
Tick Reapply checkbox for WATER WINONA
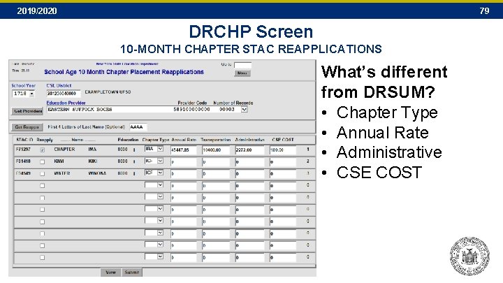point(43,174)
